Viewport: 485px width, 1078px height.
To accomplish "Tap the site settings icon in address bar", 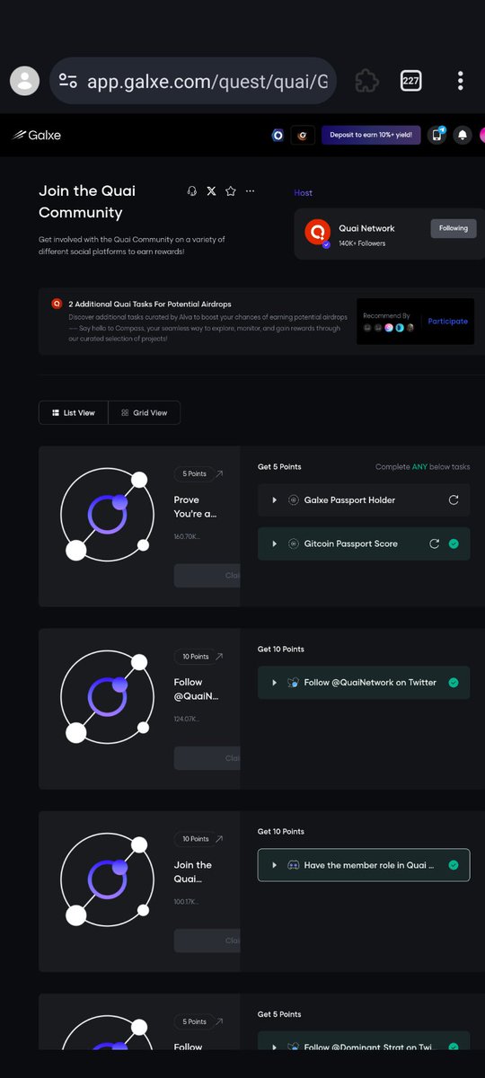I will pyautogui.click(x=68, y=82).
